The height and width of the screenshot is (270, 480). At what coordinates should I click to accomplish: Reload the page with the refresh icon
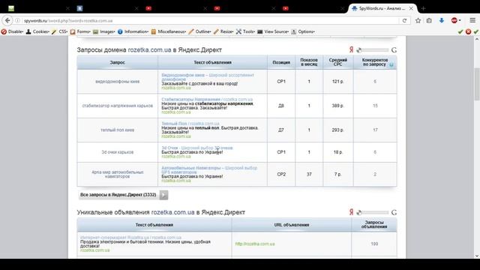click(404, 20)
